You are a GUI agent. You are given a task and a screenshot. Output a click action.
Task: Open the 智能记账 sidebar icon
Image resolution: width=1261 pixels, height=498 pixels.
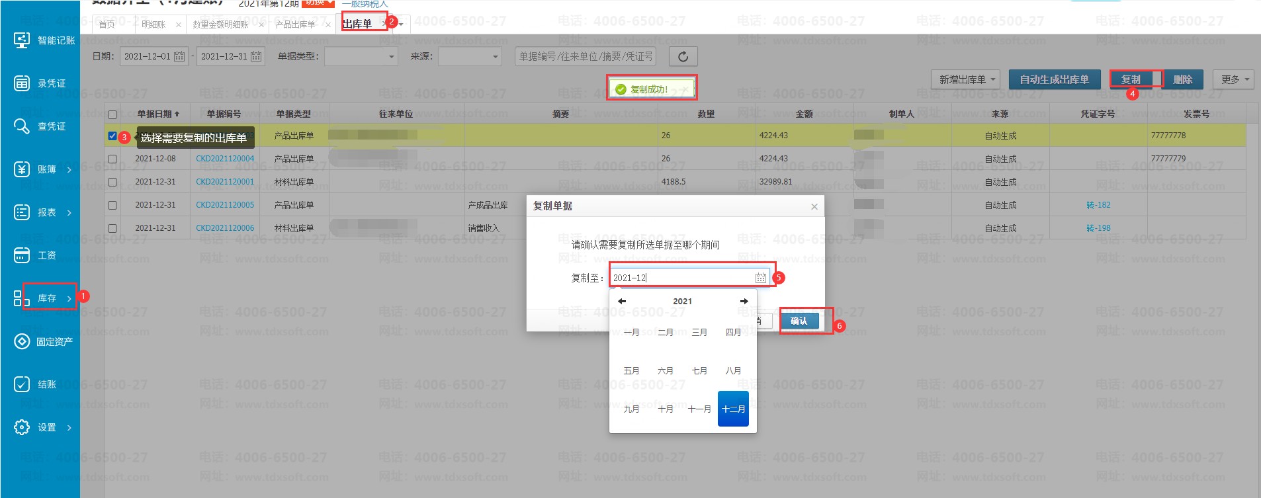point(22,40)
